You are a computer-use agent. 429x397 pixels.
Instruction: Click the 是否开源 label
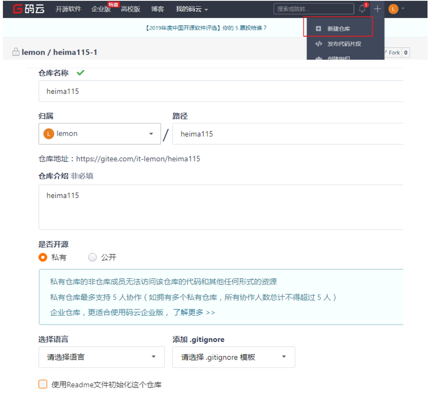[53, 244]
